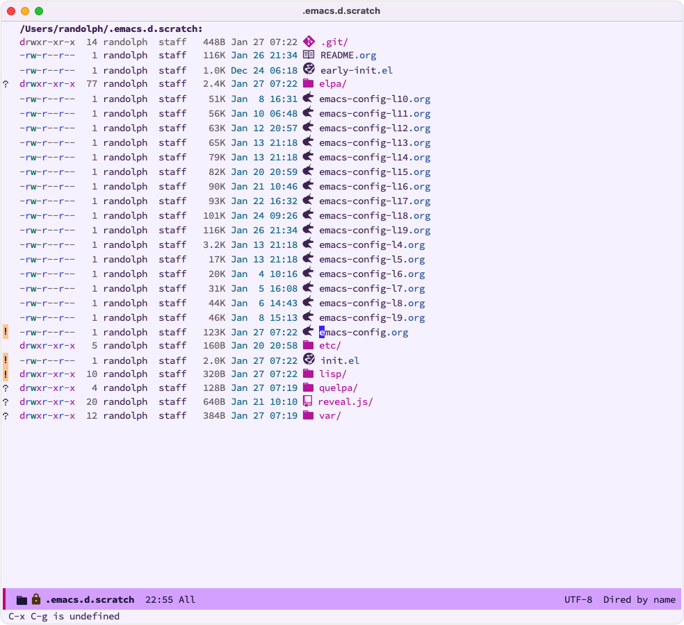Open the elpa/ directory

click(332, 84)
